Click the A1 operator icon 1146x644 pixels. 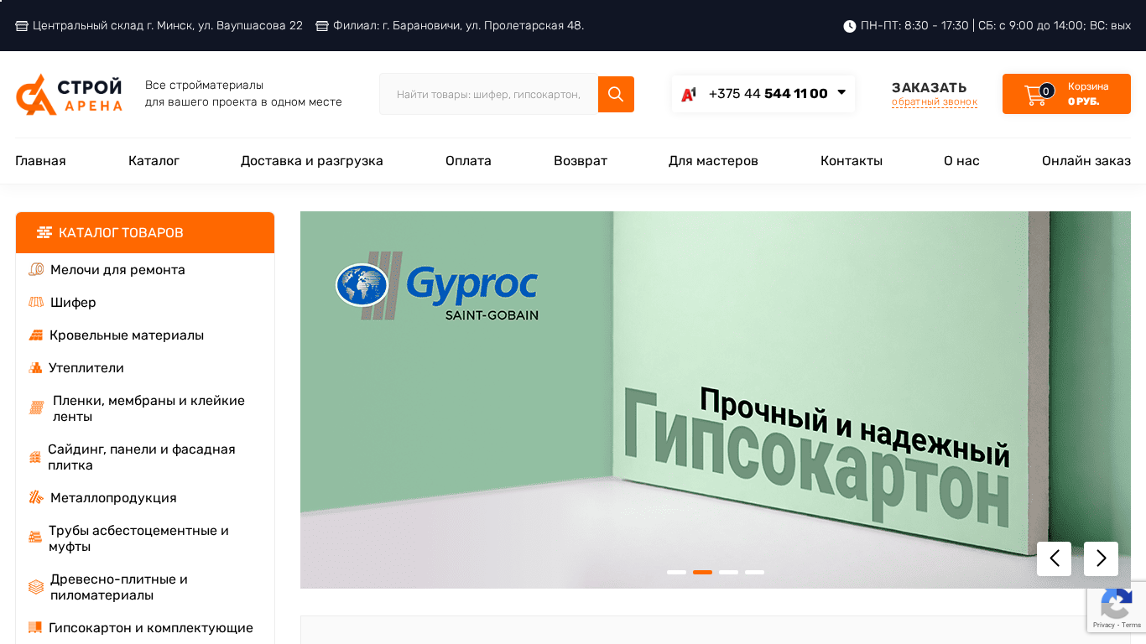point(688,94)
